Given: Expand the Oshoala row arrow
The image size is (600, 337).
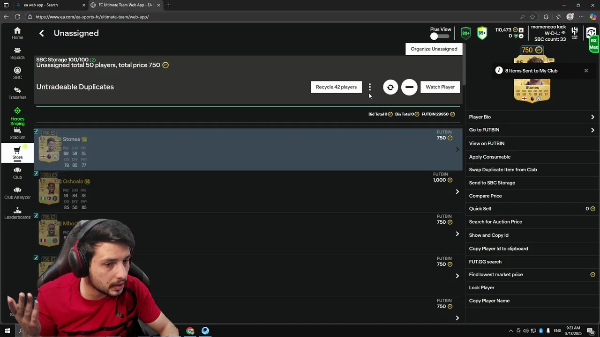Looking at the screenshot, I should (457, 191).
